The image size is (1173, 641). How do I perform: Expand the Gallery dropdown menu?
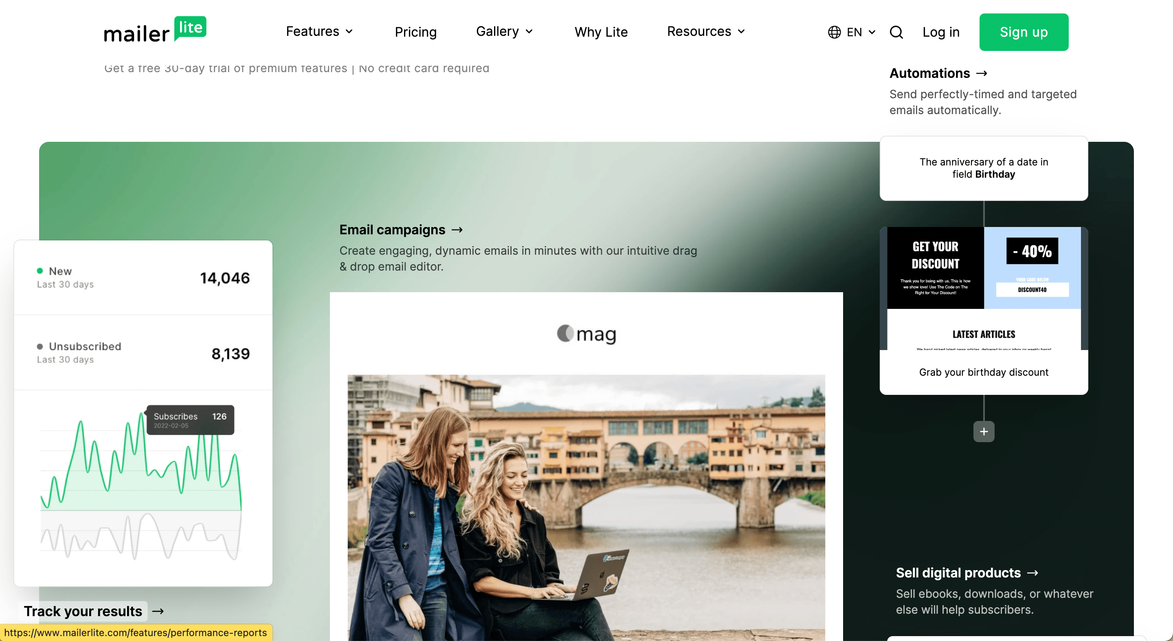(503, 31)
